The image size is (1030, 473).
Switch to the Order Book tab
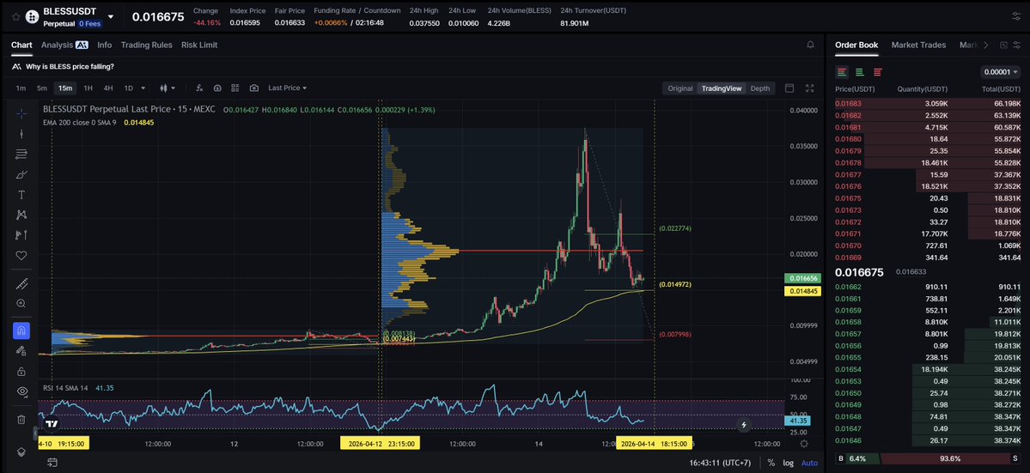tap(856, 45)
